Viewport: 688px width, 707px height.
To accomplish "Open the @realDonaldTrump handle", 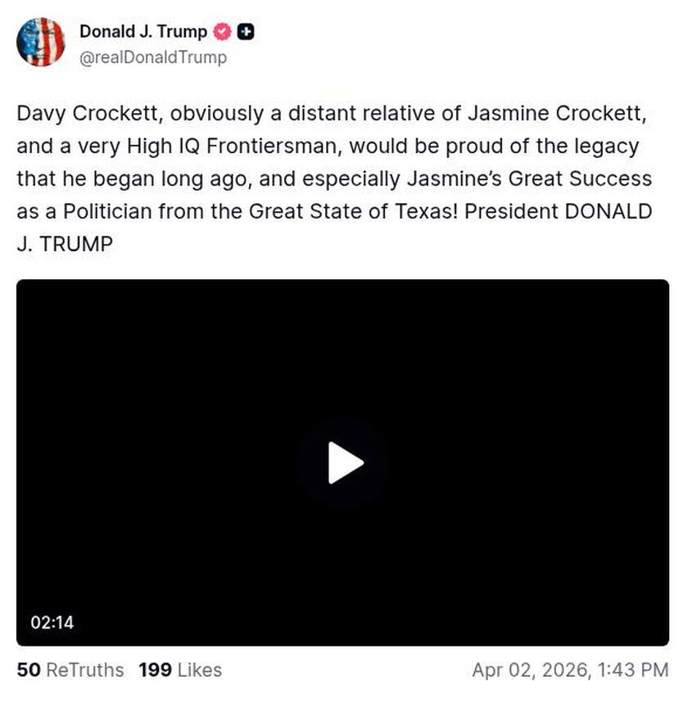I will 152,57.
